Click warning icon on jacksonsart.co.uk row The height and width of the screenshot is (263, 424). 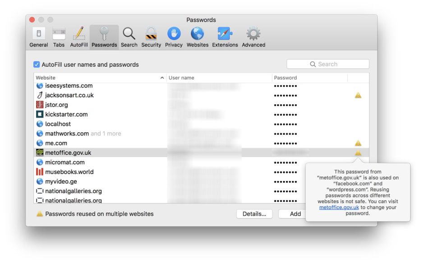[x=358, y=95]
